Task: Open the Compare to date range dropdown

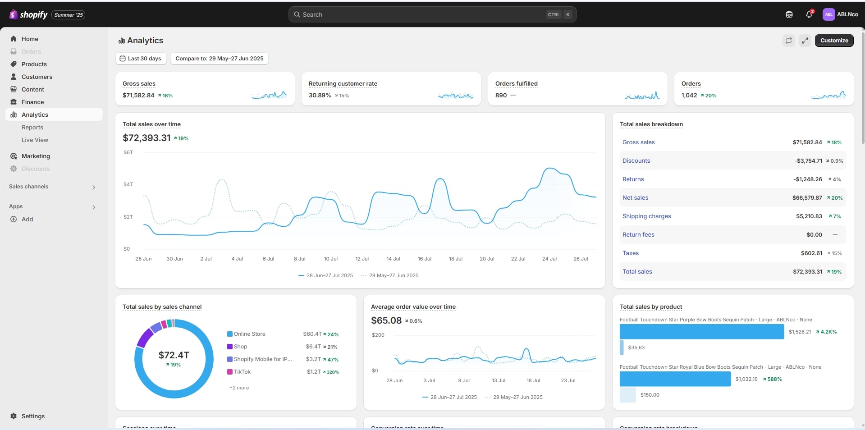Action: click(219, 59)
